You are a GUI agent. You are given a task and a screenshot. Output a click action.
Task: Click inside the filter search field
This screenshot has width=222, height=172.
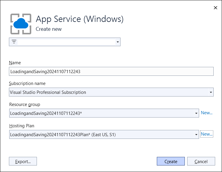pyautogui.click(x=66, y=42)
